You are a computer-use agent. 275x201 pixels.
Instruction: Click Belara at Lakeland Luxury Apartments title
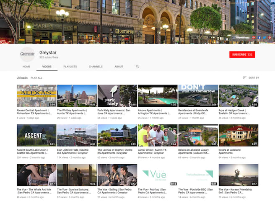click(x=194, y=152)
